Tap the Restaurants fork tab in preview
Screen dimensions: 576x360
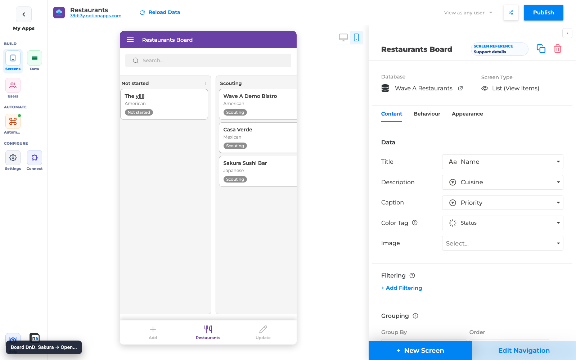pyautogui.click(x=208, y=332)
